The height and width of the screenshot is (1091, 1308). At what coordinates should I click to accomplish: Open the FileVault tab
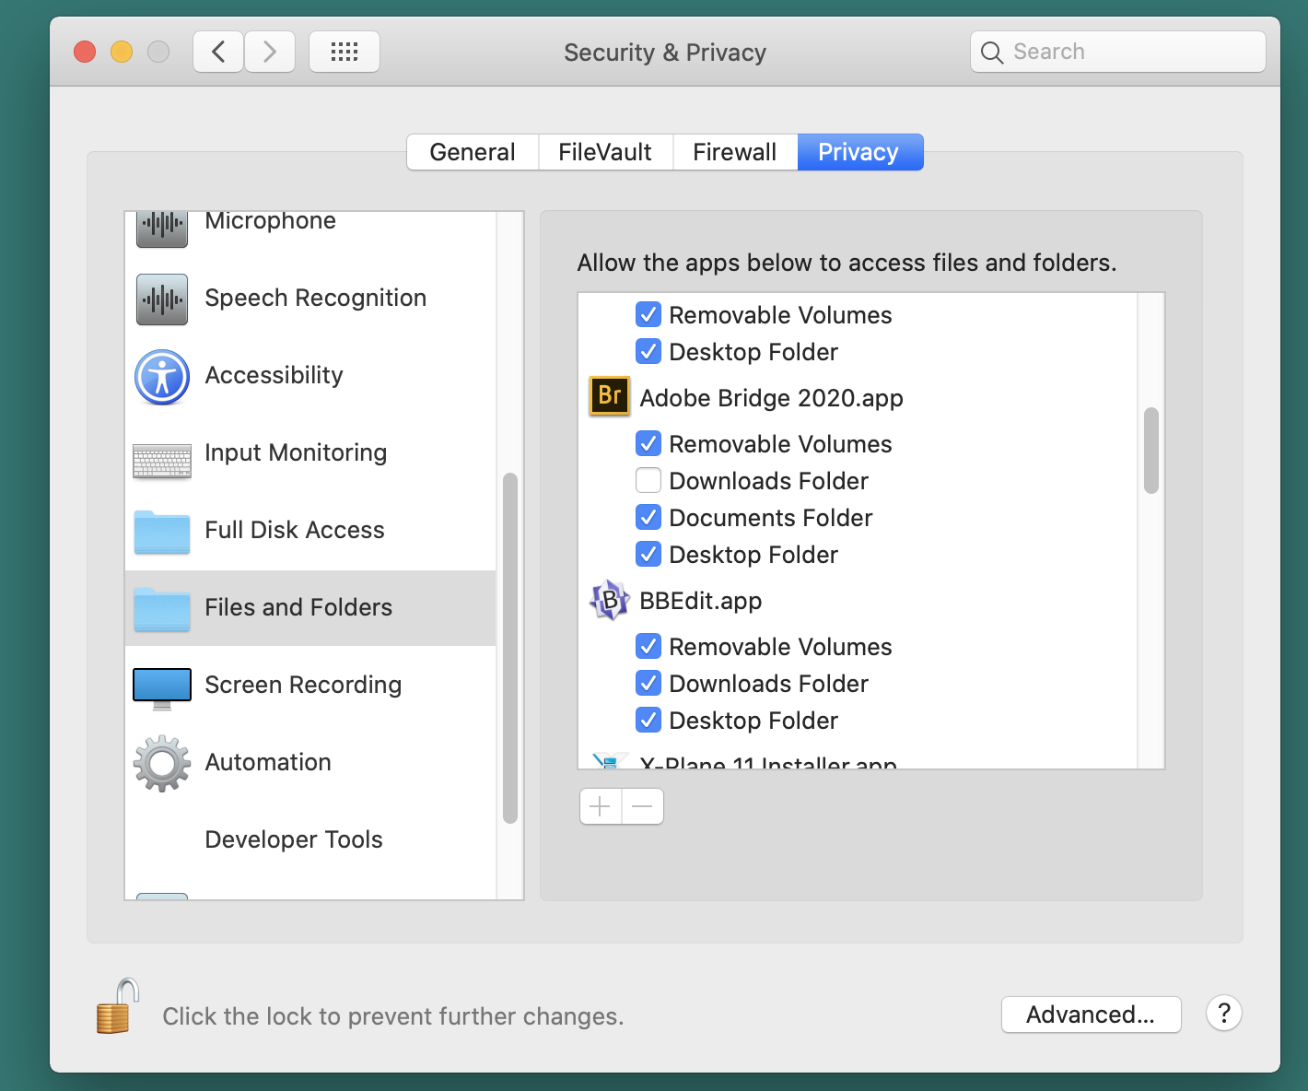coord(605,152)
